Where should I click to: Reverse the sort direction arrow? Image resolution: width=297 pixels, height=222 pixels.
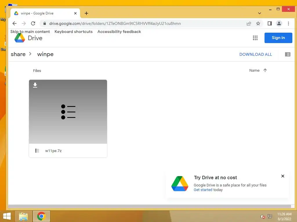265,70
